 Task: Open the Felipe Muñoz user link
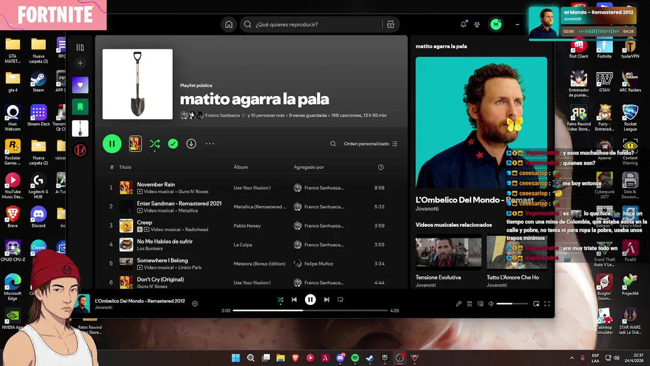[320, 264]
